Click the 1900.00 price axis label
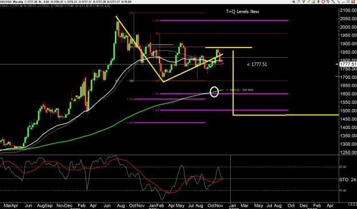 click(348, 44)
